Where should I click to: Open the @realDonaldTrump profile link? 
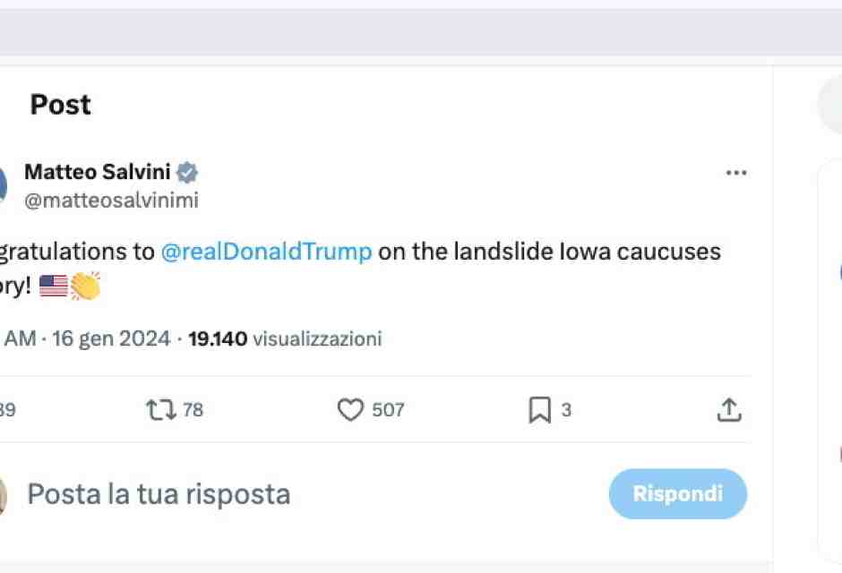pyautogui.click(x=267, y=252)
